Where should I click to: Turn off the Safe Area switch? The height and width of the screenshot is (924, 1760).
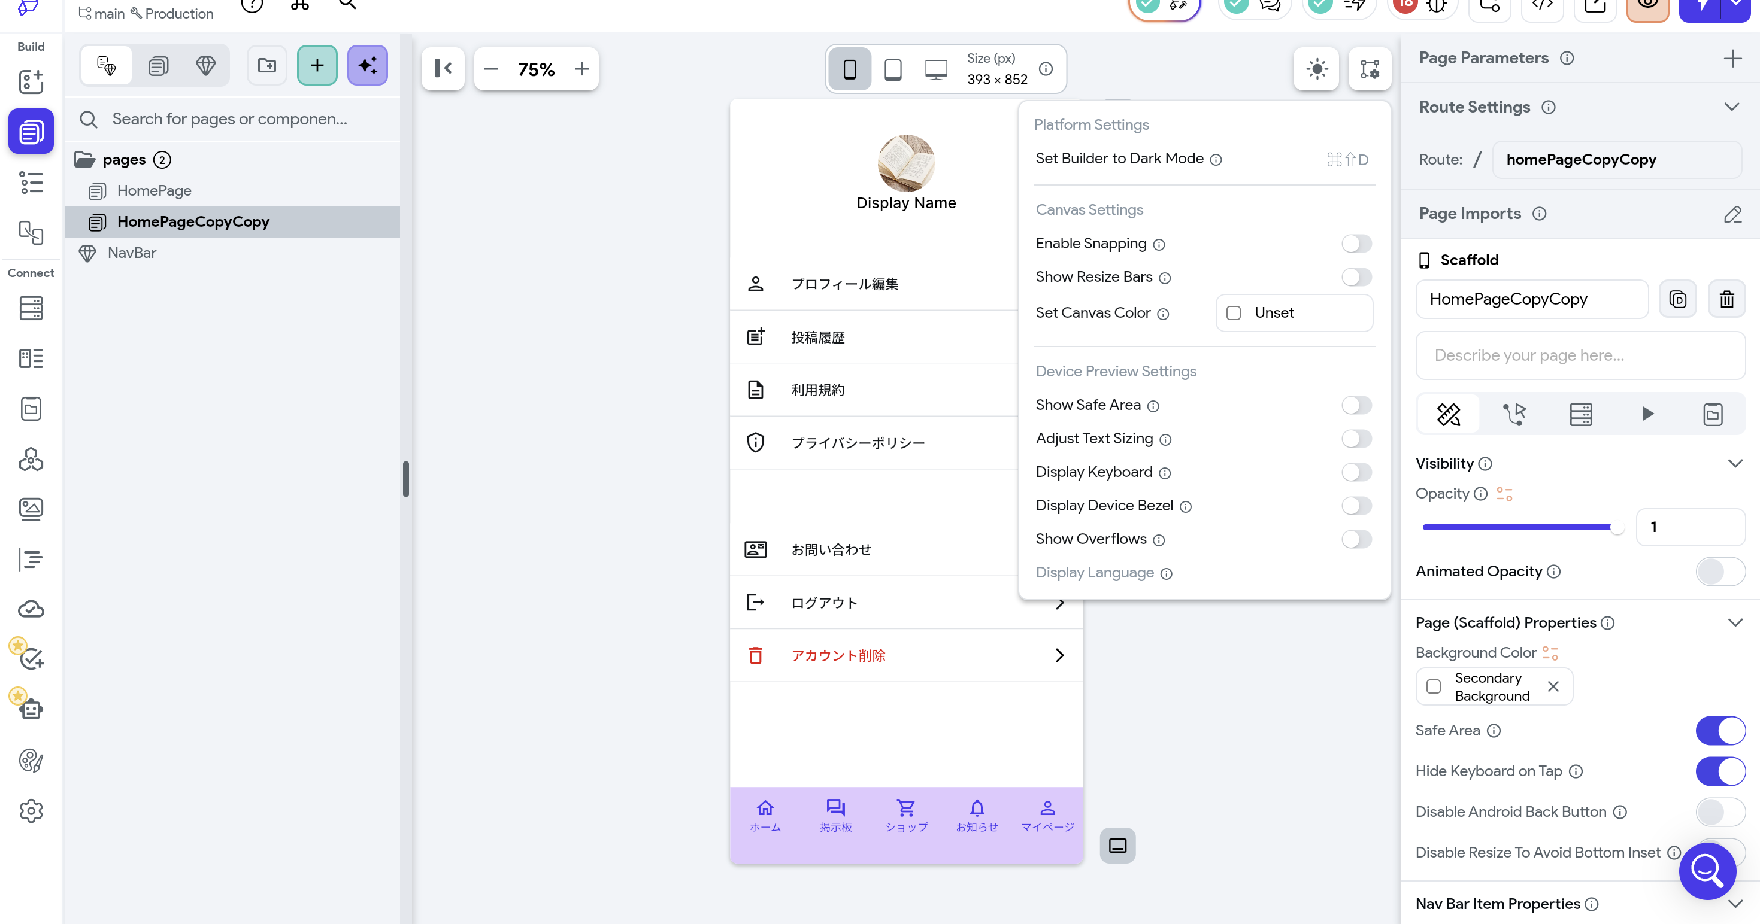pos(1720,731)
